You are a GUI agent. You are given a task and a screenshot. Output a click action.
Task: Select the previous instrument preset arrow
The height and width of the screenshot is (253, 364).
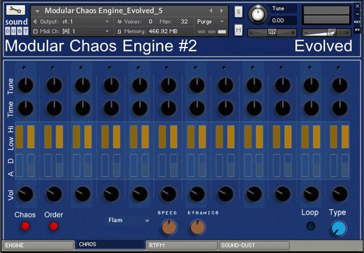[211, 10]
